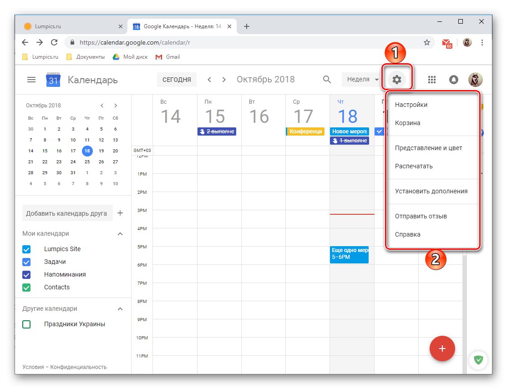Open the notifications bell icon
Viewport: 507px width, 389px height.
click(453, 79)
